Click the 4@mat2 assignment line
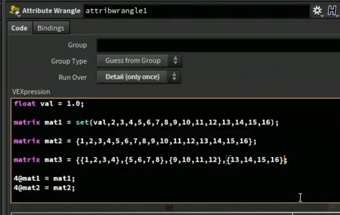This screenshot has width=340, height=215. pos(45,188)
